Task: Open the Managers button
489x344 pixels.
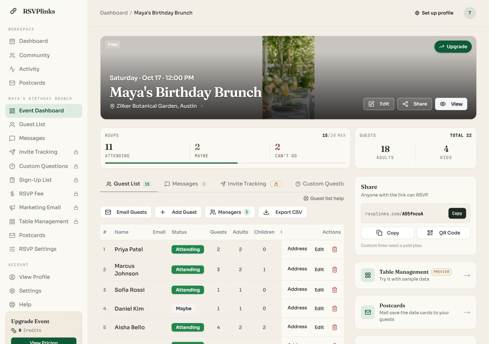Action: 230,212
